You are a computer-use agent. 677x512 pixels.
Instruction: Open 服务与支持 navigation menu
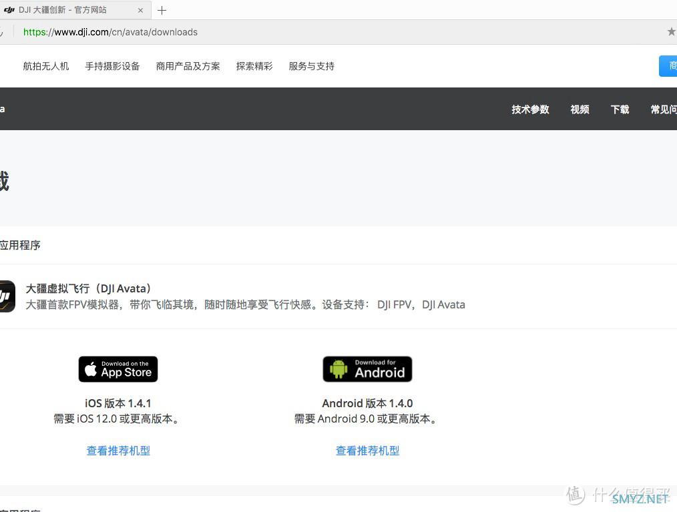click(311, 66)
